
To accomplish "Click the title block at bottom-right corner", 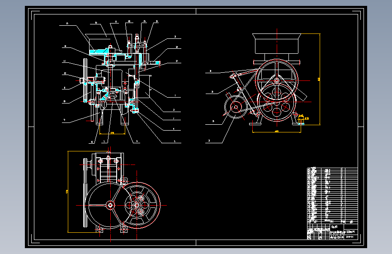I will pyautogui.click(x=332, y=232).
